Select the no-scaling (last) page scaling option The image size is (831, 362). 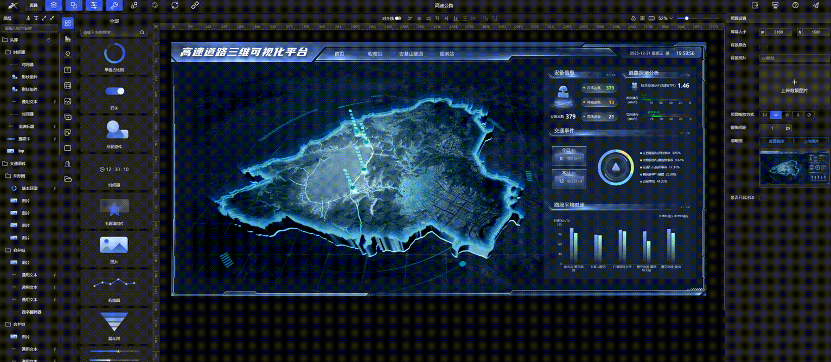pos(809,115)
